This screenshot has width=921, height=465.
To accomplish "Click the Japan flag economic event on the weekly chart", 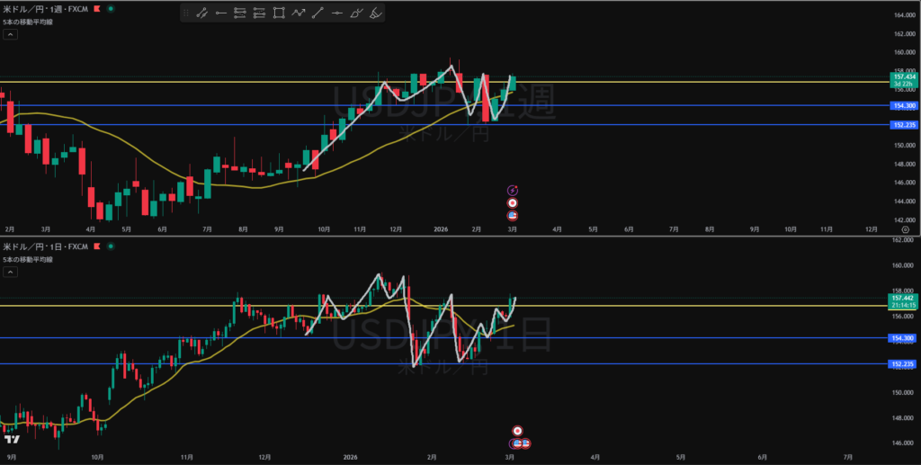I will pyautogui.click(x=513, y=203).
